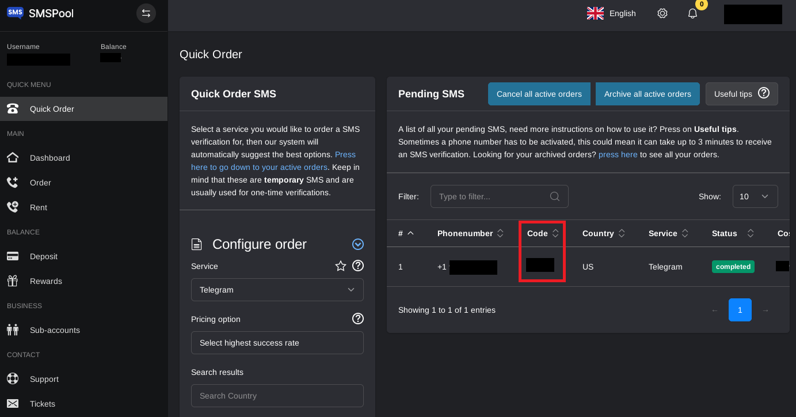This screenshot has height=417, width=796.
Task: Click the magnifier icon in filter box
Action: [555, 196]
